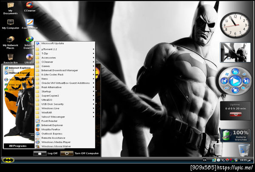Open the UltraISO folder entry in programs
This screenshot has height=172, width=255.
tap(65, 100)
